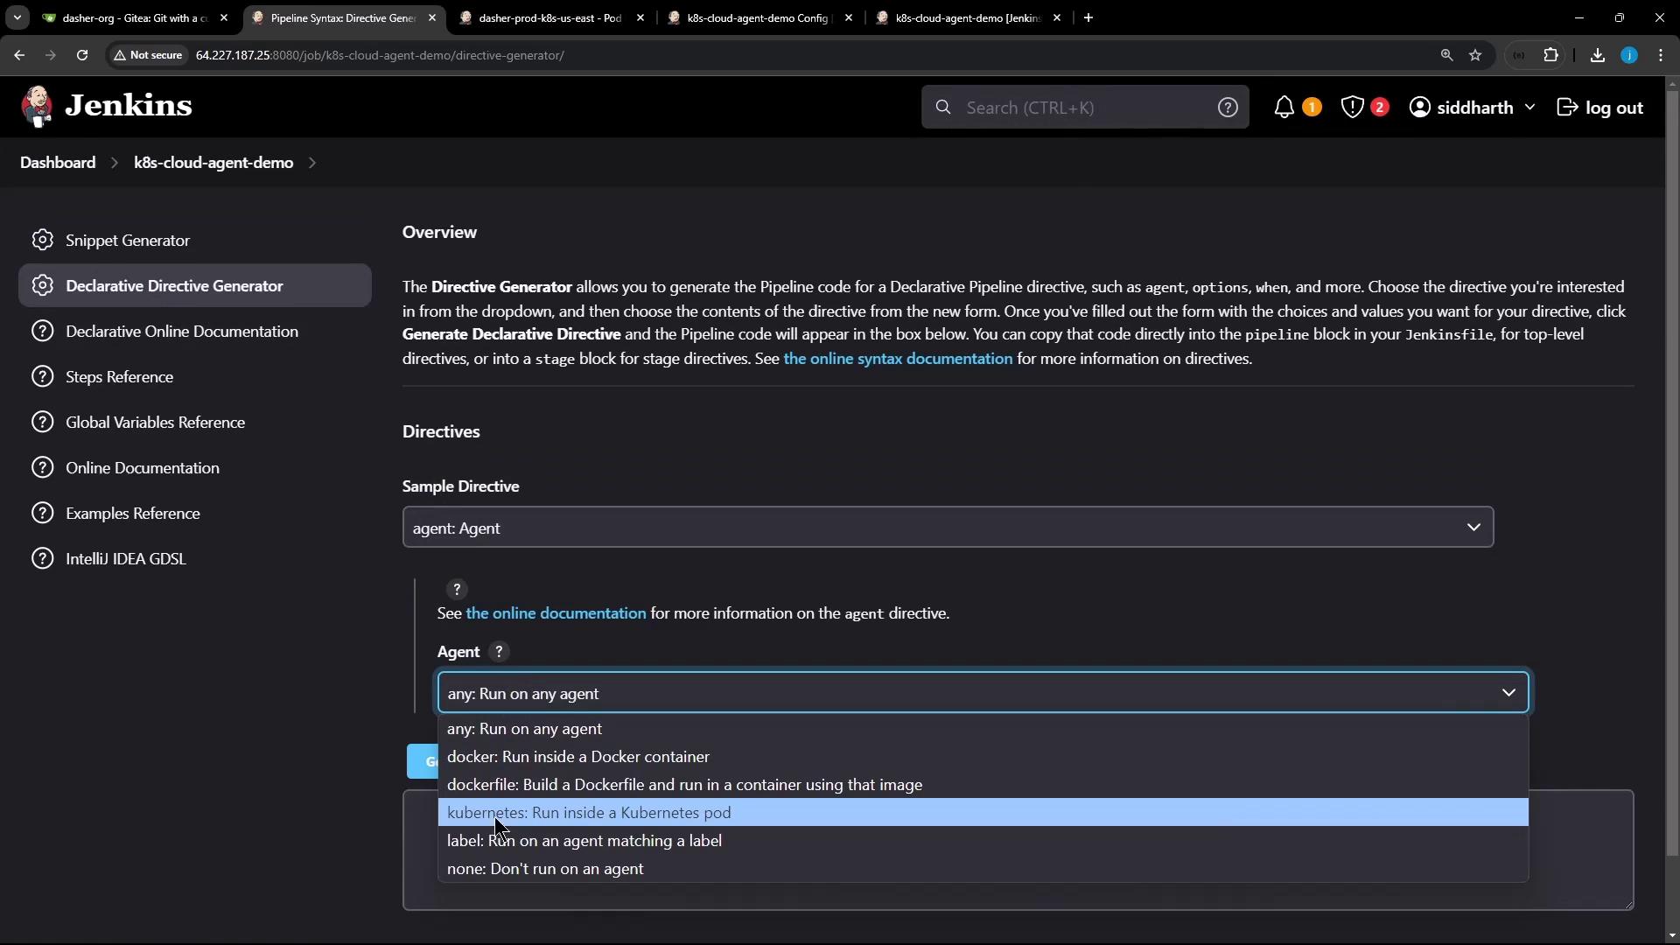Click the search help question mark icon
The height and width of the screenshot is (945, 1680).
coord(1228,108)
